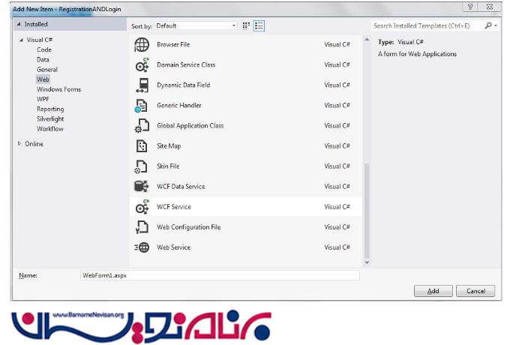This screenshot has height=345, width=507.
Task: Click the Global Application Class text
Action: tap(190, 125)
